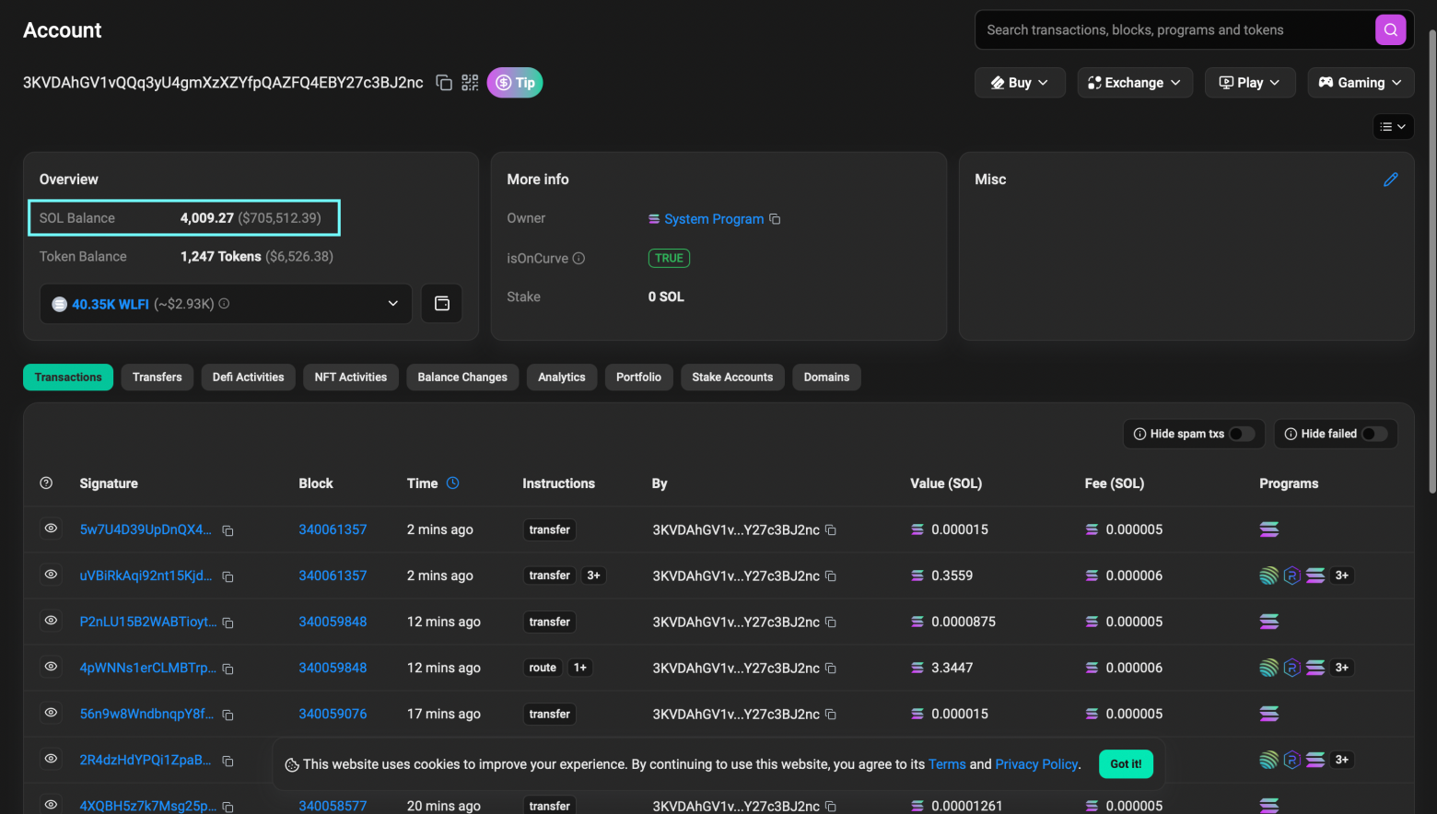1437x814 pixels.
Task: Switch to the Transfers tab
Action: pos(157,377)
